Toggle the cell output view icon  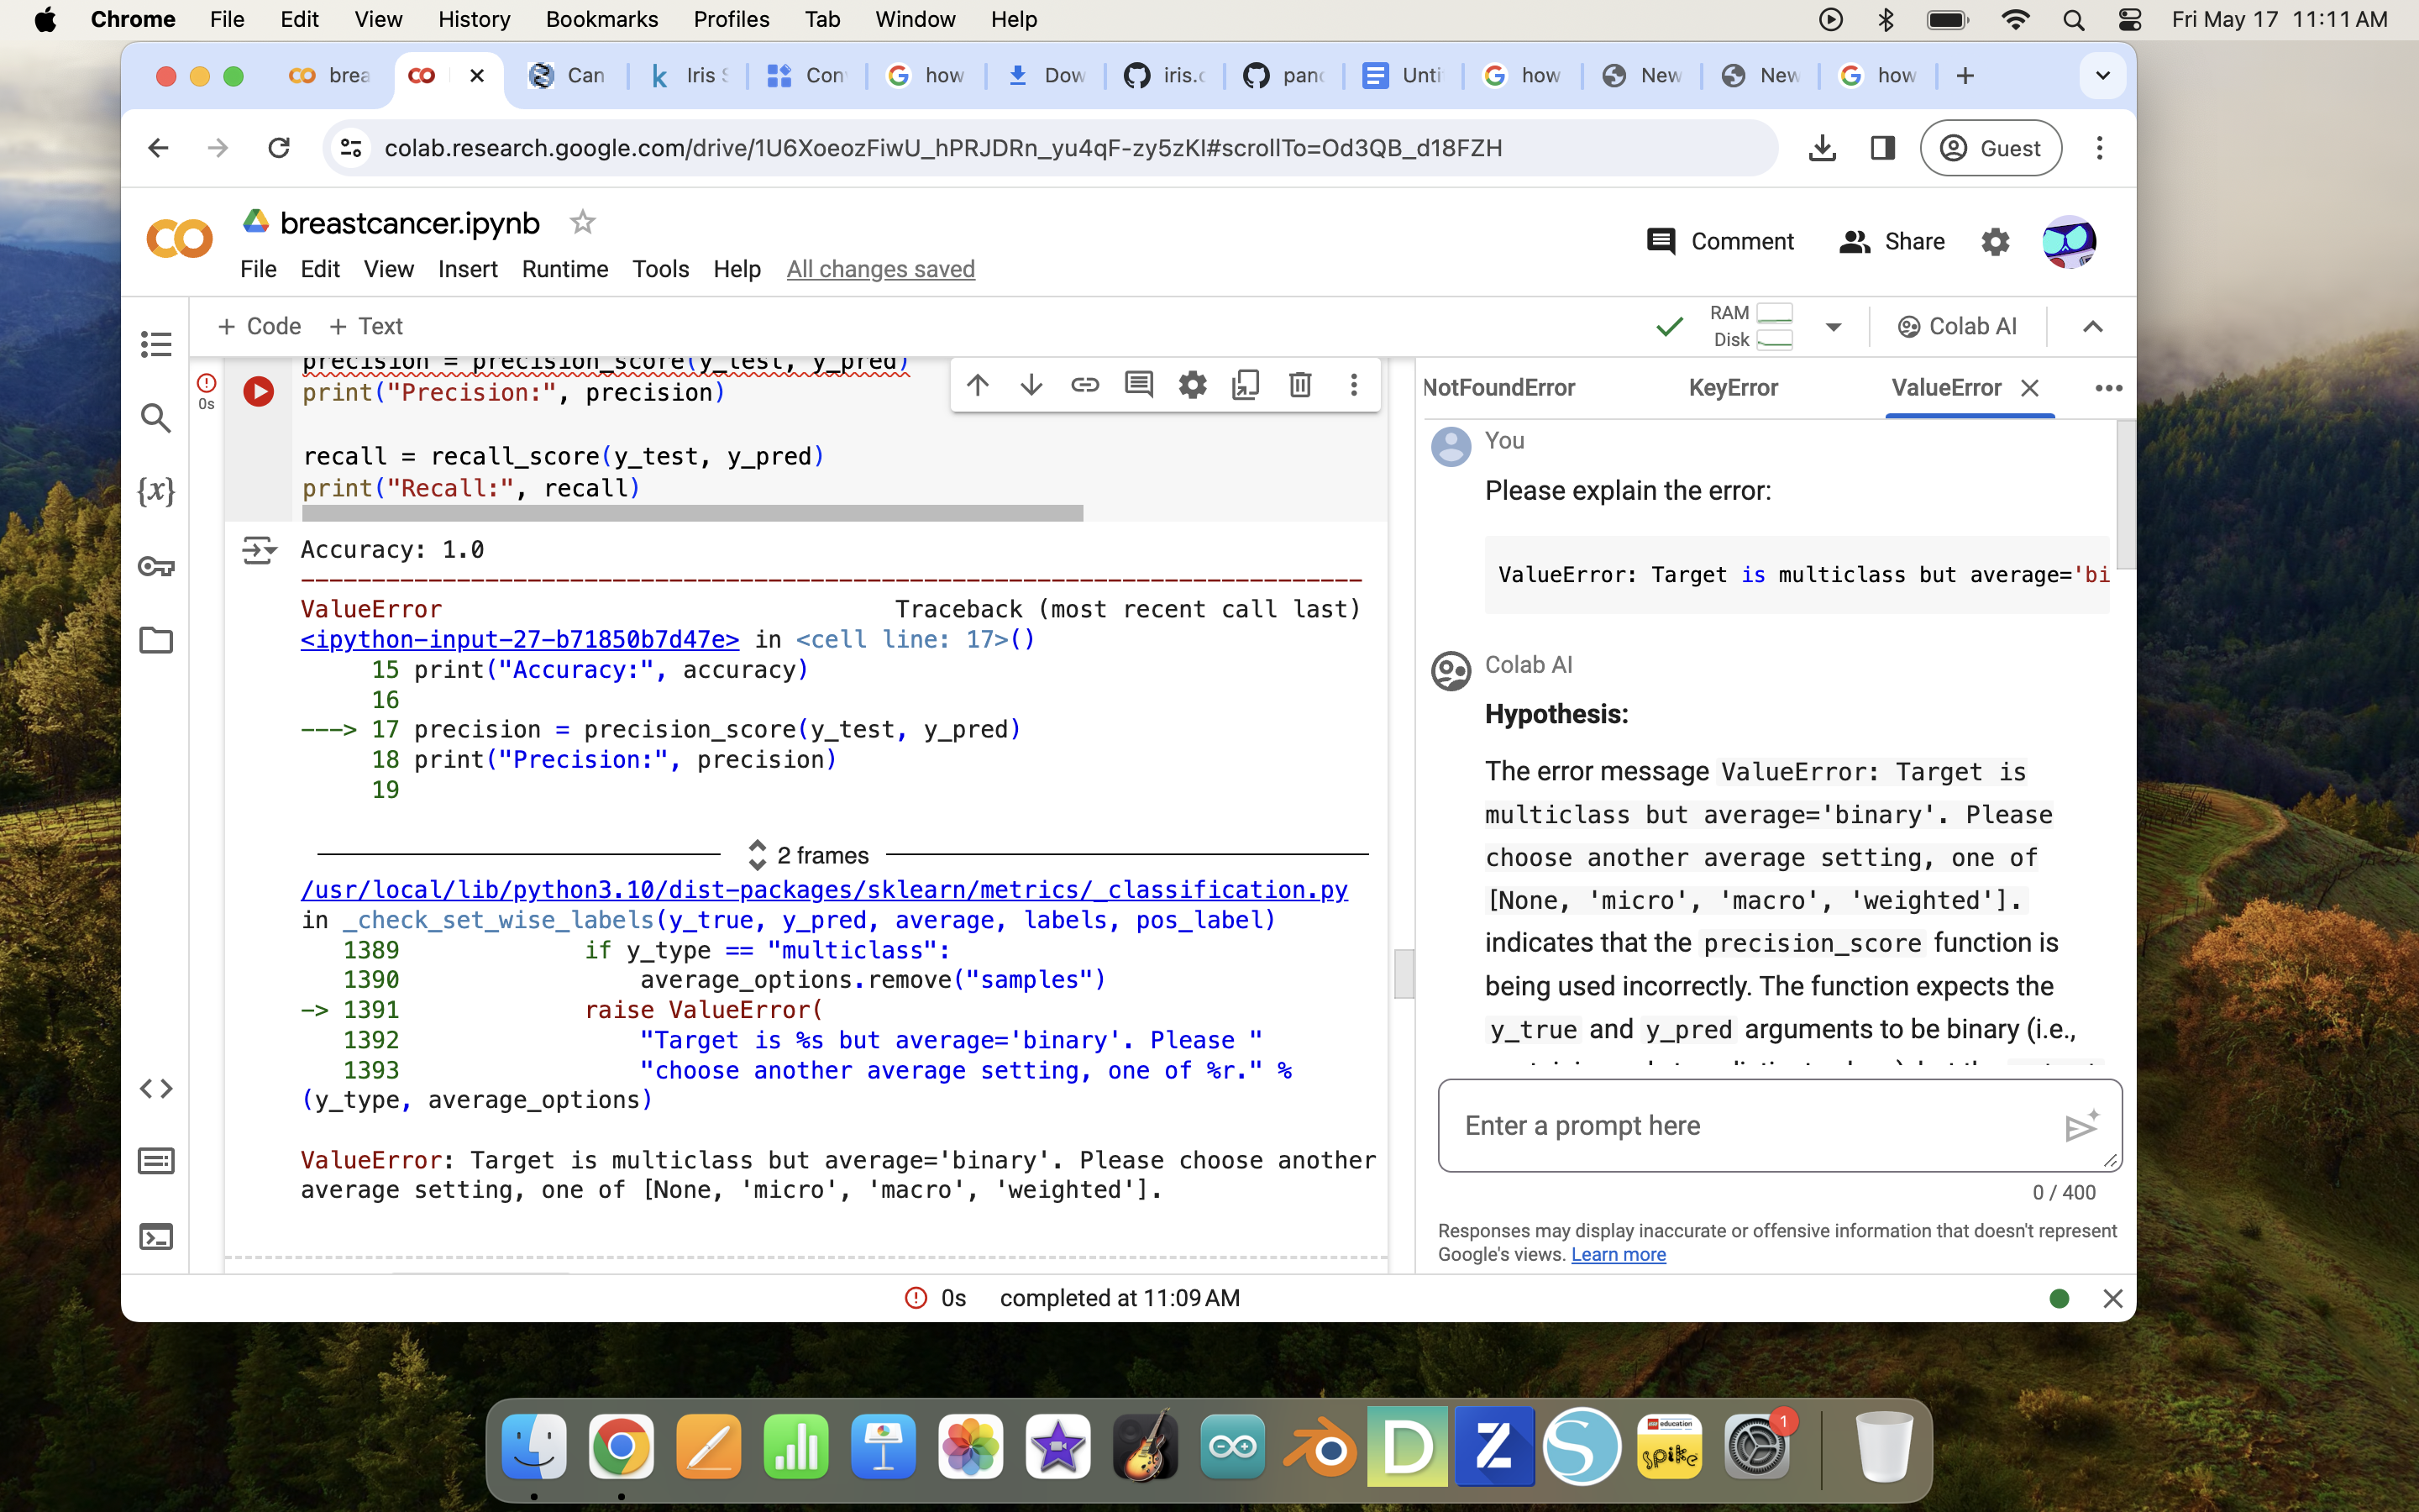pos(259,550)
